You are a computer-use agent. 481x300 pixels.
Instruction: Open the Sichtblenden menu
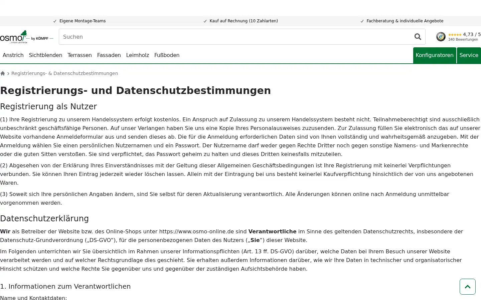[x=45, y=55]
